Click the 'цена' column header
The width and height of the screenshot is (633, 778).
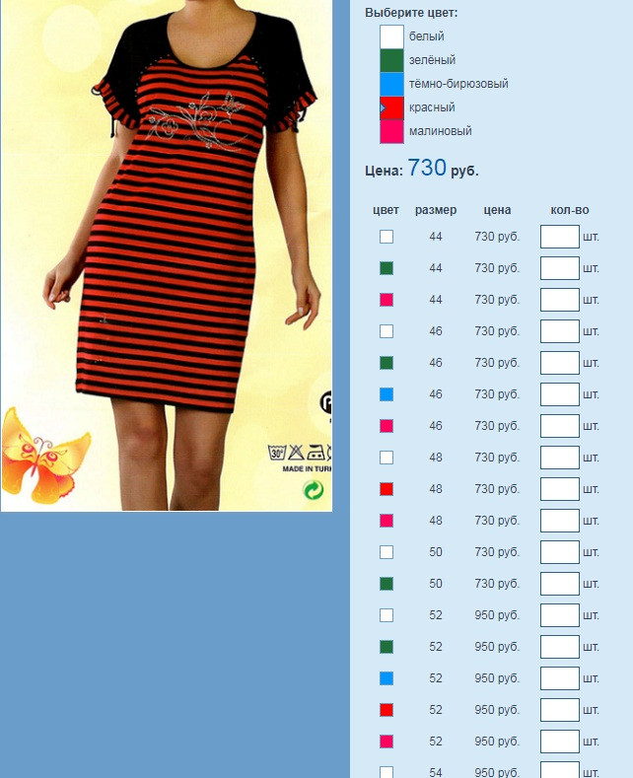coord(497,210)
